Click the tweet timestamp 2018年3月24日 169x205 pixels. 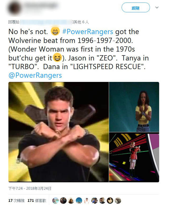[30, 188]
